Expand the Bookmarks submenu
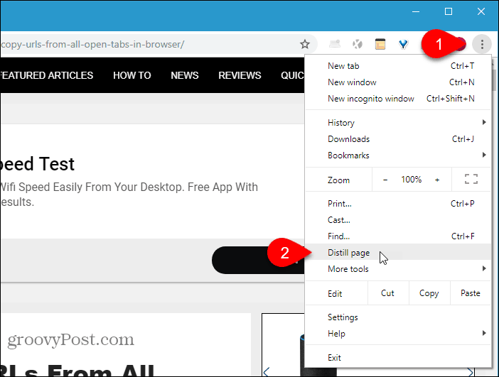This screenshot has width=499, height=377. coord(398,155)
